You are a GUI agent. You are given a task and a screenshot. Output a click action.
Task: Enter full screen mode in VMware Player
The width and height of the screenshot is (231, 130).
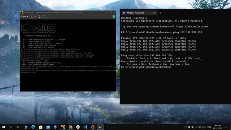pyautogui.click(x=43, y=17)
